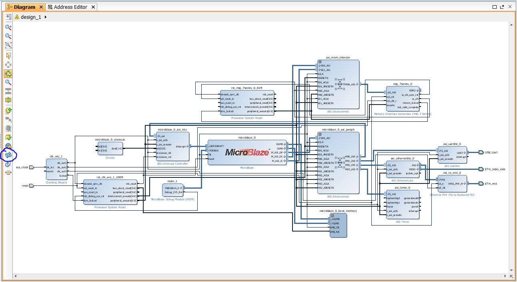Click the Zoom Out magnifier icon
The image size is (517, 282).
(8, 36)
